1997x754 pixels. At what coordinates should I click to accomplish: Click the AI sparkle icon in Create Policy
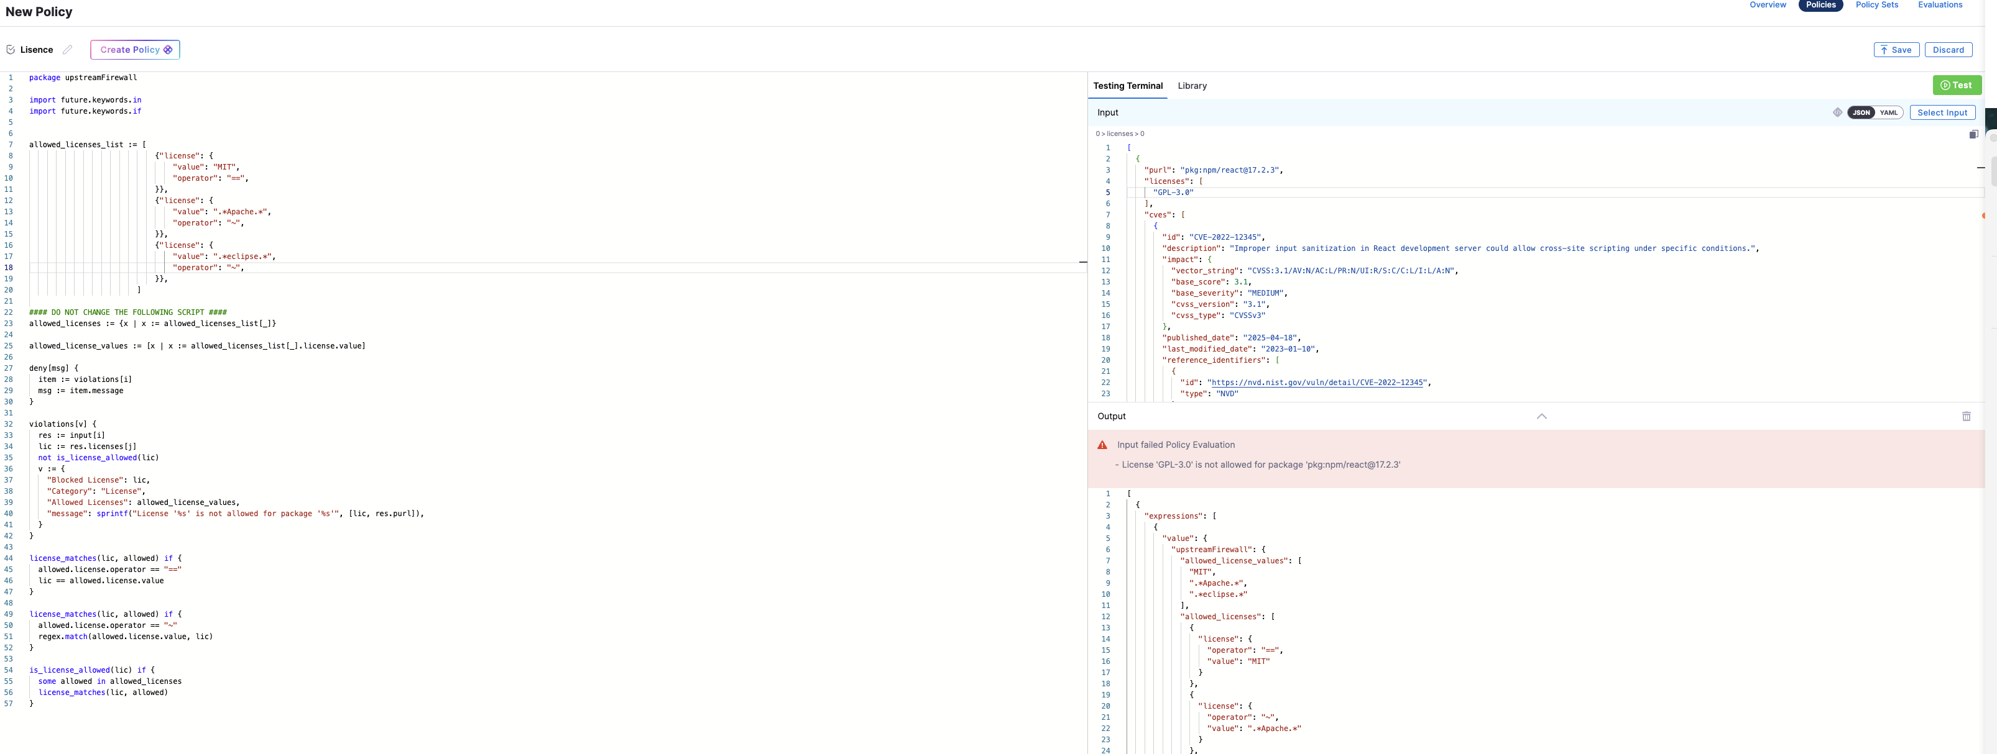click(168, 50)
